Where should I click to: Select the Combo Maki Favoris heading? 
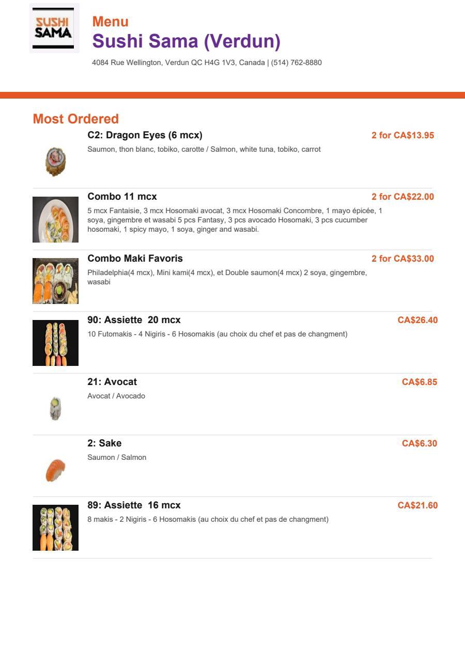[x=135, y=259]
